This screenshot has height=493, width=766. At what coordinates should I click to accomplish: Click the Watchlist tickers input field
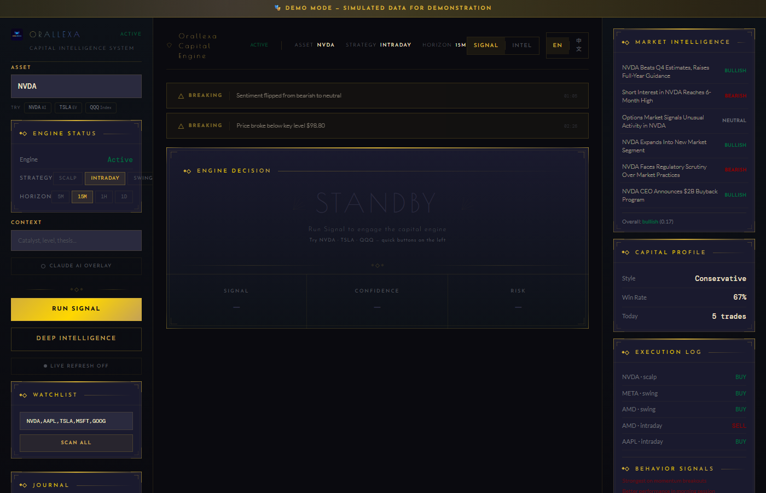(76, 421)
